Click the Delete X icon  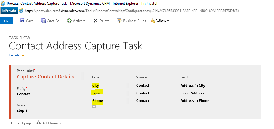pyautogui.click(x=95, y=21)
